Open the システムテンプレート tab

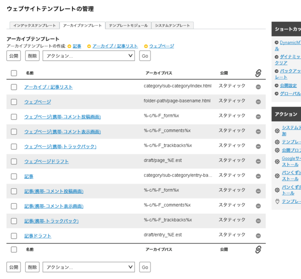coord(172,25)
